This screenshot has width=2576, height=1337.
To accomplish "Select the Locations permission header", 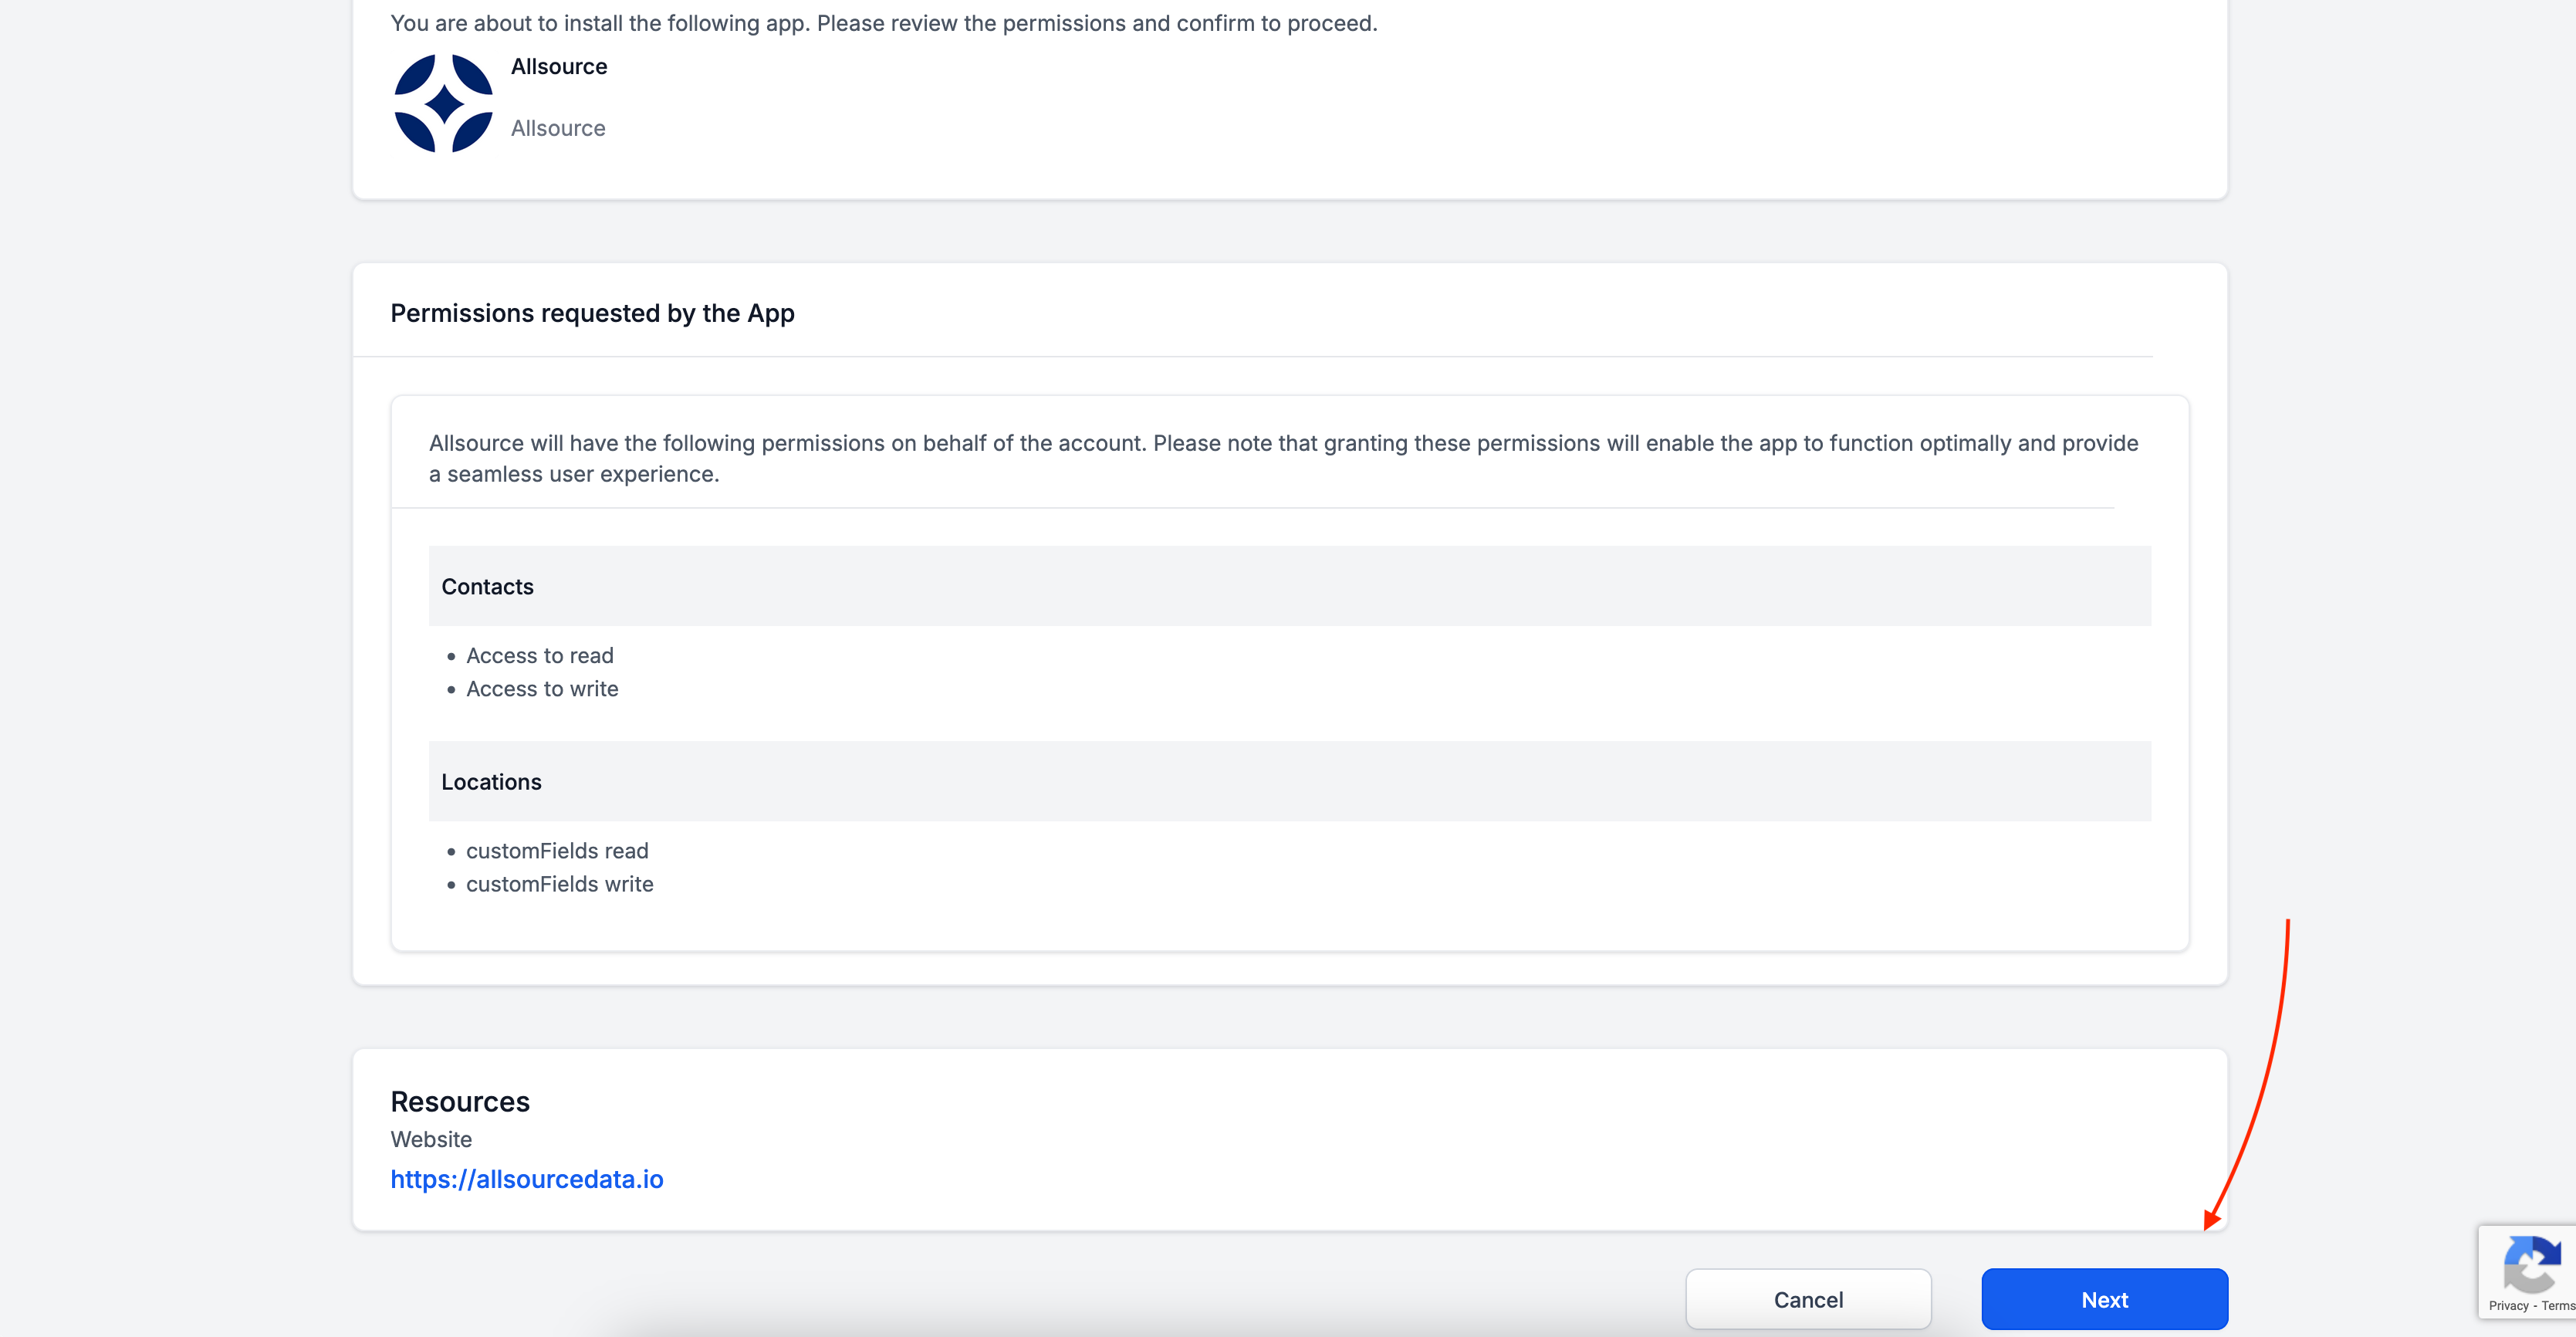I will point(491,782).
